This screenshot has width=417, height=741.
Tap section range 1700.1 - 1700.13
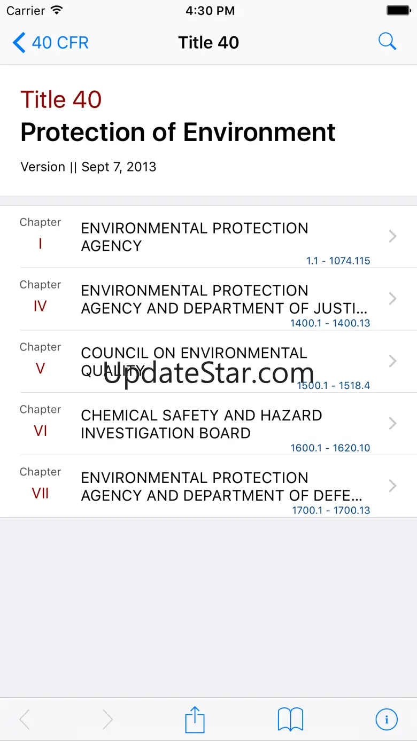[331, 510]
